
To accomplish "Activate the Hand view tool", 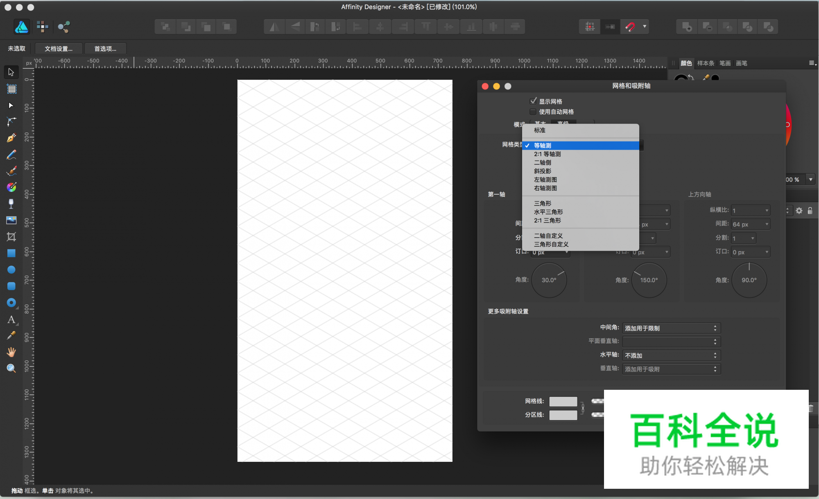I will [x=11, y=352].
